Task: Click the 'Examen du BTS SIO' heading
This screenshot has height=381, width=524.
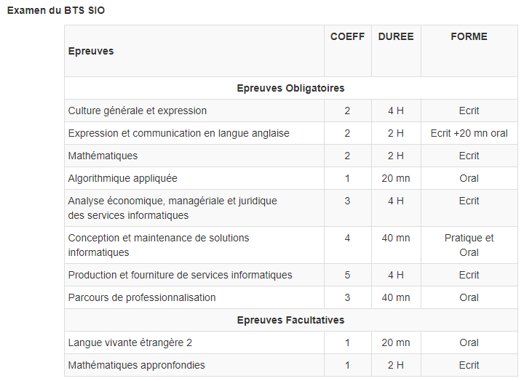Action: click(x=56, y=12)
